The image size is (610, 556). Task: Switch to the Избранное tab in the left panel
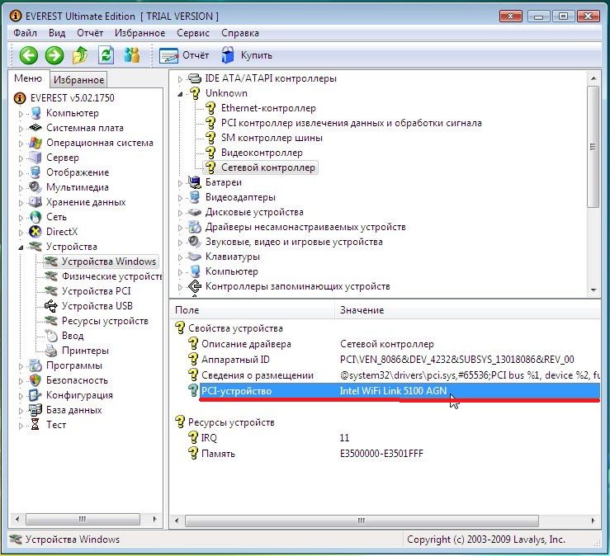tap(78, 80)
